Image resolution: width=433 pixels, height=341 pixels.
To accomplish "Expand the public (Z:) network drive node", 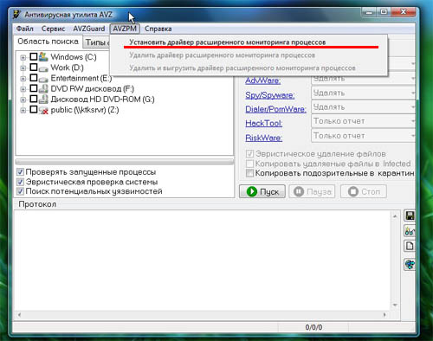I will click(x=23, y=110).
